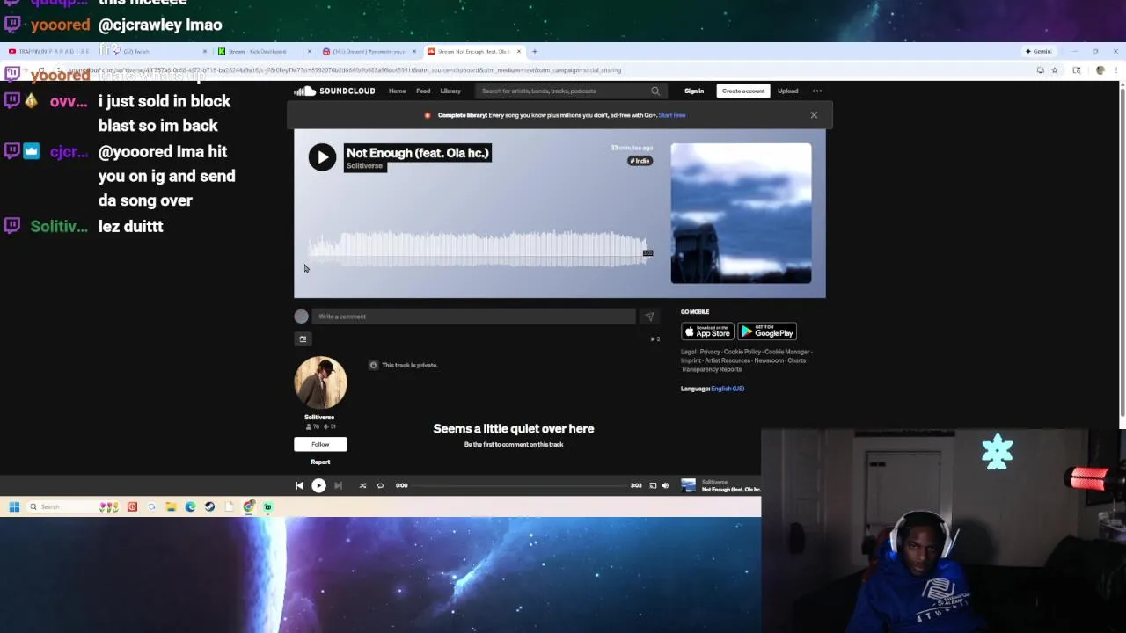Follow the Start Free link in banner

click(x=671, y=115)
